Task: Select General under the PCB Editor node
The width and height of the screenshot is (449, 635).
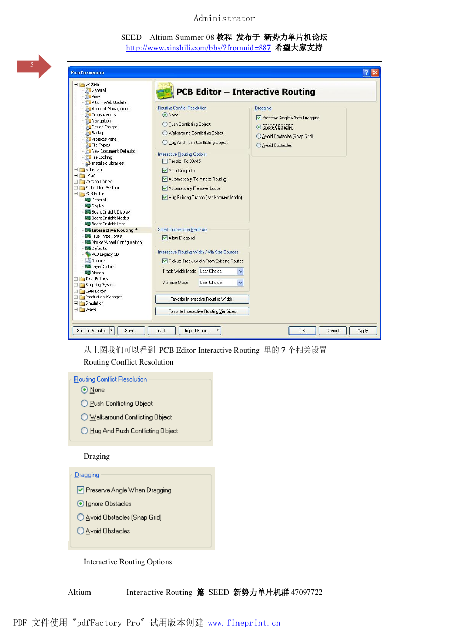Action: click(x=99, y=200)
